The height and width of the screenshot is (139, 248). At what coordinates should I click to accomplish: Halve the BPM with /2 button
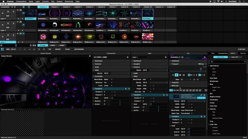(39, 49)
